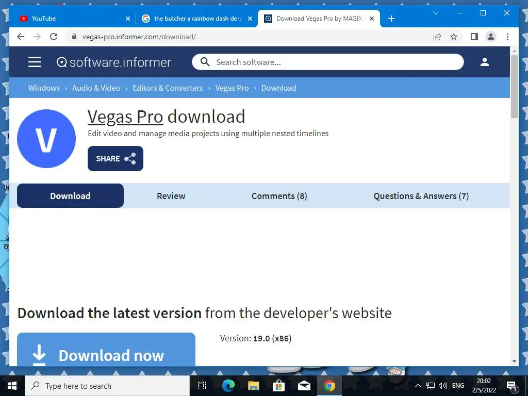Click Chrome icon on taskbar
The height and width of the screenshot is (396, 528).
(x=329, y=386)
